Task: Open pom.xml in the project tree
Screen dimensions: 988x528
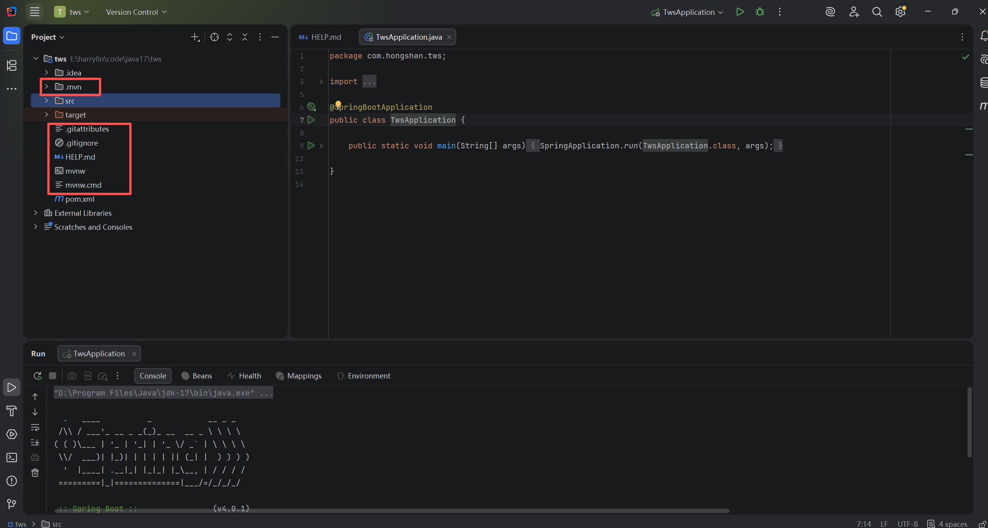Action: tap(80, 199)
